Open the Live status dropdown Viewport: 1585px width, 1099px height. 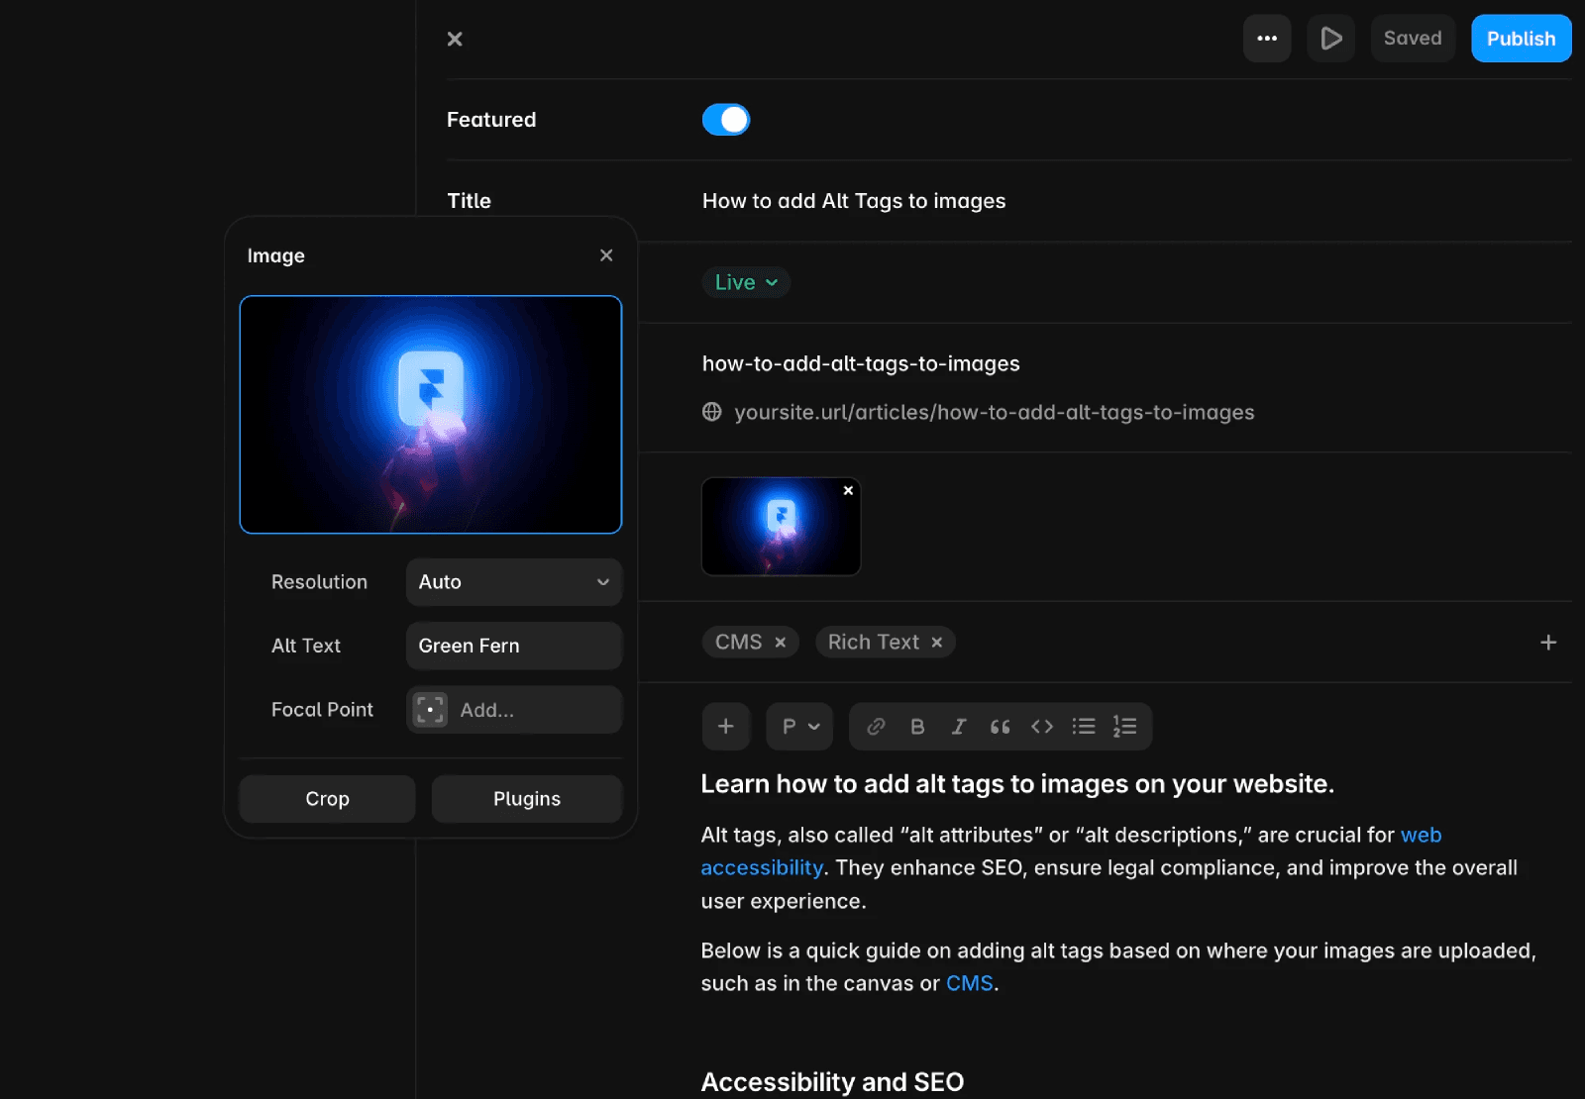(746, 282)
